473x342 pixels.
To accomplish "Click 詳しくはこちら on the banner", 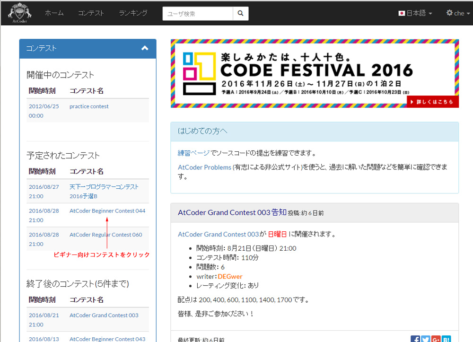I will (433, 102).
